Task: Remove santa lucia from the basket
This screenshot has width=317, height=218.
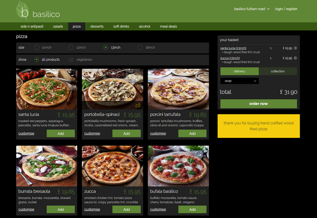Action: click(295, 48)
